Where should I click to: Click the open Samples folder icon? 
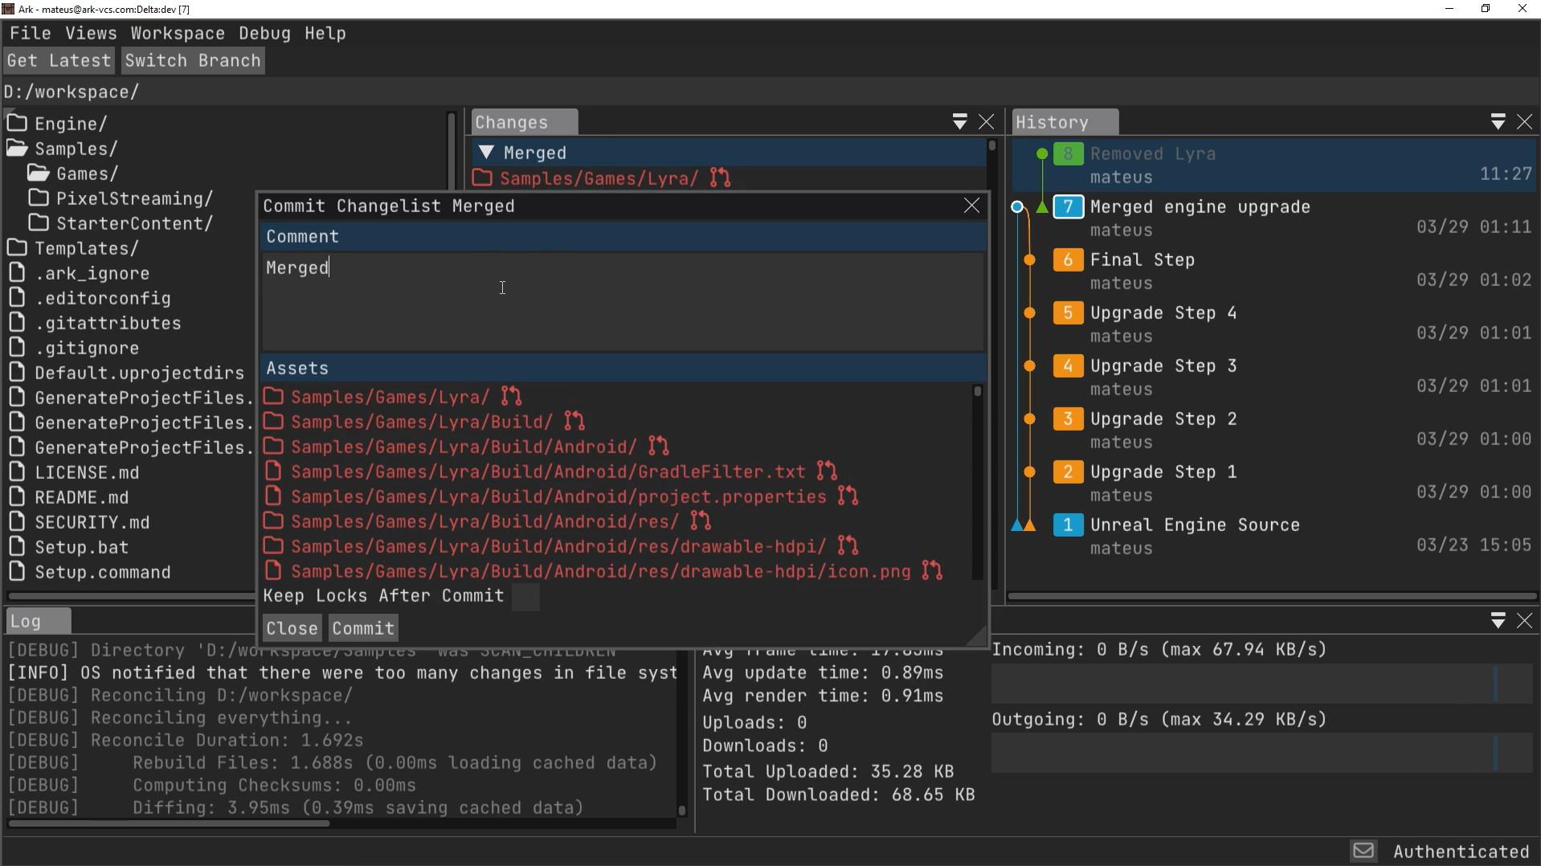[x=17, y=149]
